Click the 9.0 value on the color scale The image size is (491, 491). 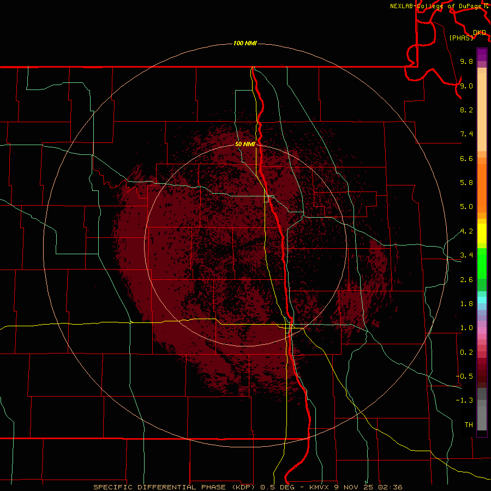(x=466, y=86)
